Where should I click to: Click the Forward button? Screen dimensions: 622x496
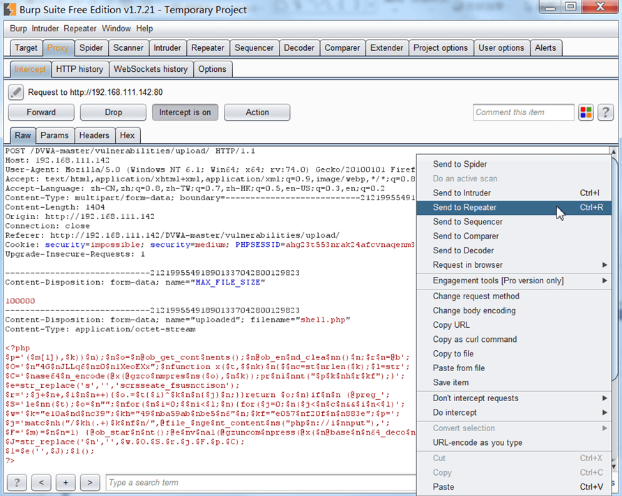click(x=41, y=112)
